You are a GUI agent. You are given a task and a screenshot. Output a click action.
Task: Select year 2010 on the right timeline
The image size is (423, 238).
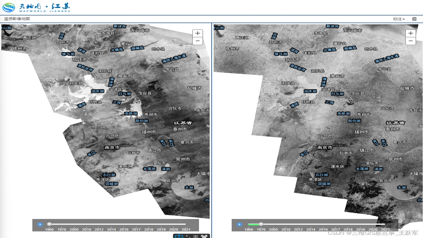[x=286, y=229]
